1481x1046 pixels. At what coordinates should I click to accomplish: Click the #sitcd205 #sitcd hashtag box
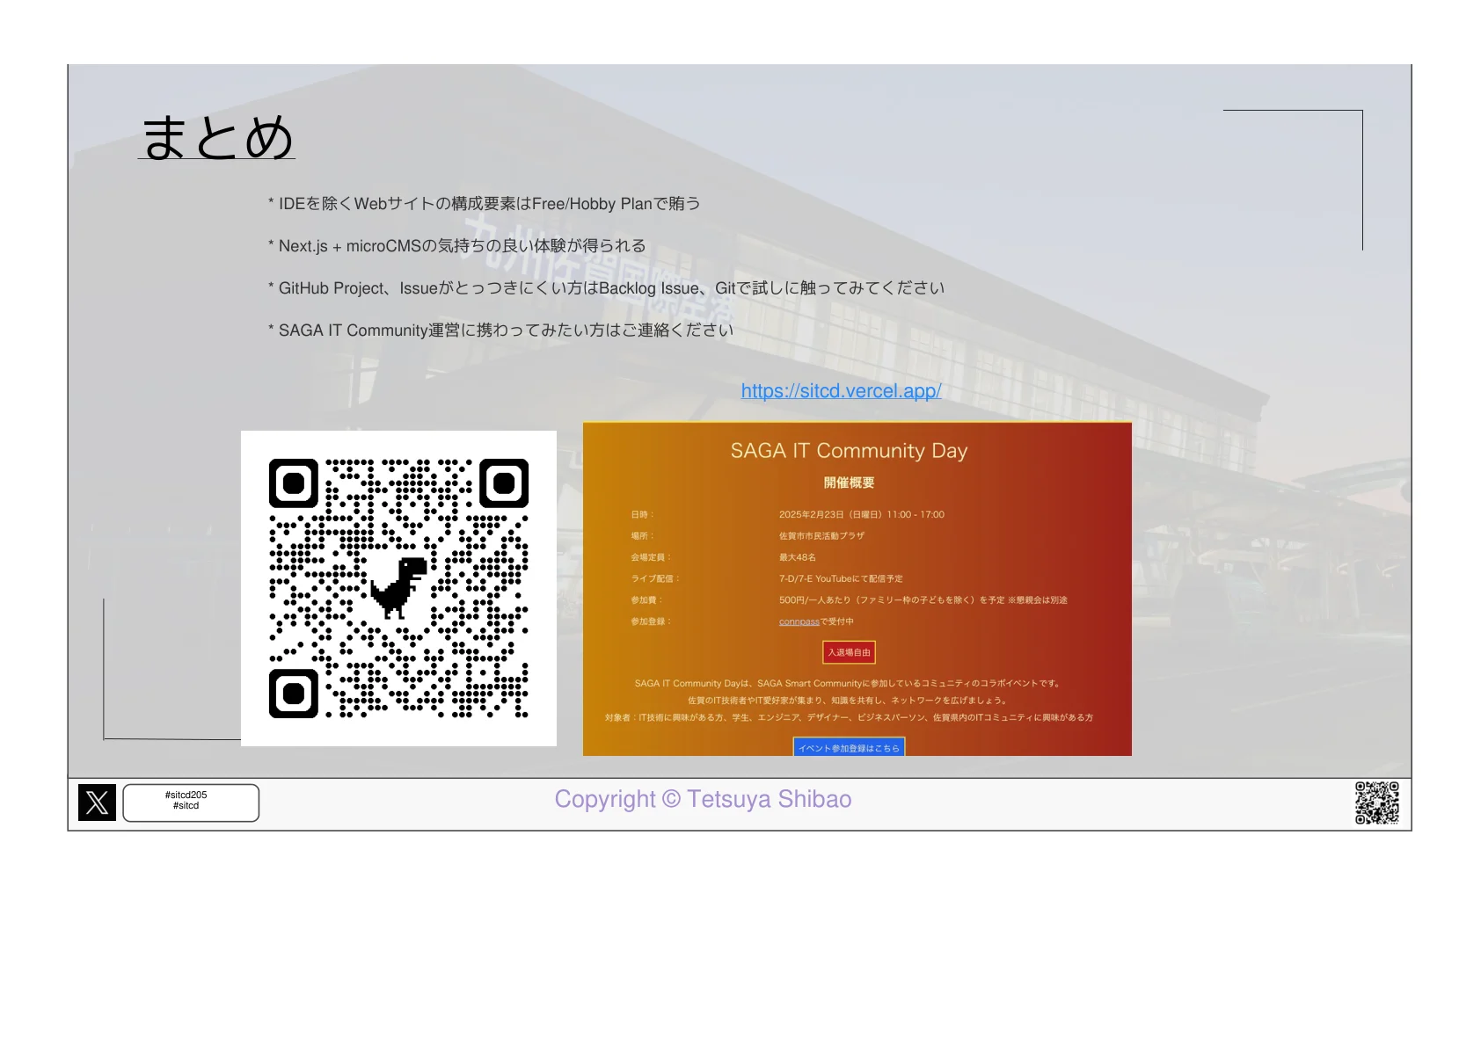[191, 803]
